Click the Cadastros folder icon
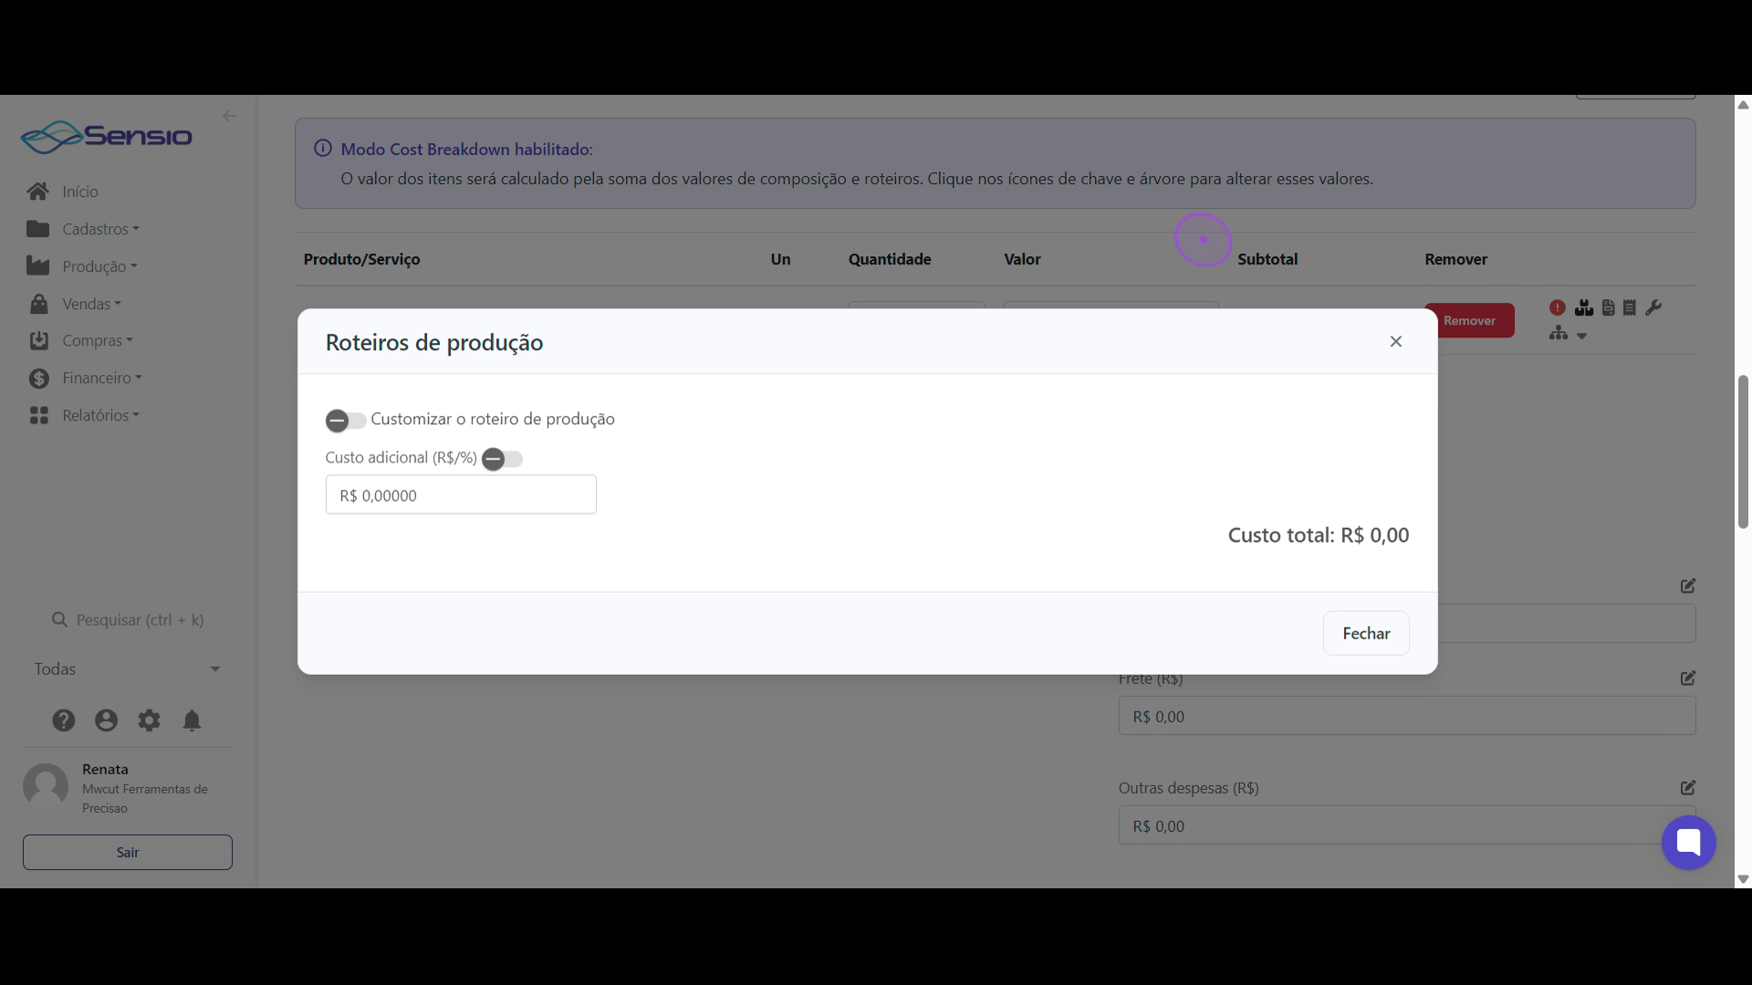This screenshot has height=985, width=1752. click(38, 229)
